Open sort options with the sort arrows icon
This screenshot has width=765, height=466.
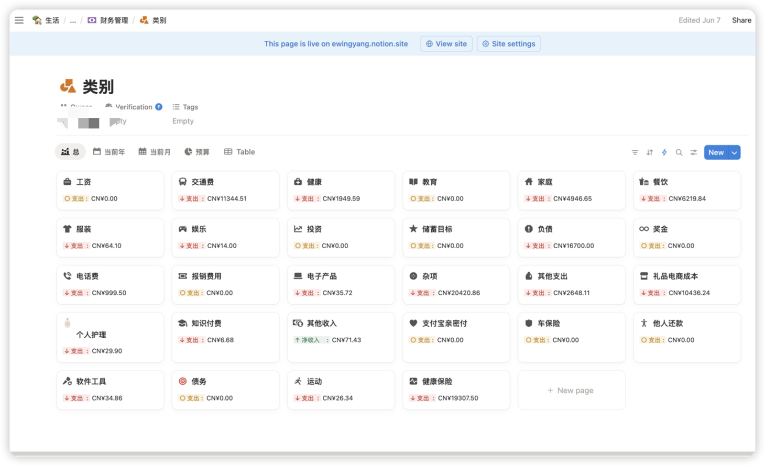point(649,152)
